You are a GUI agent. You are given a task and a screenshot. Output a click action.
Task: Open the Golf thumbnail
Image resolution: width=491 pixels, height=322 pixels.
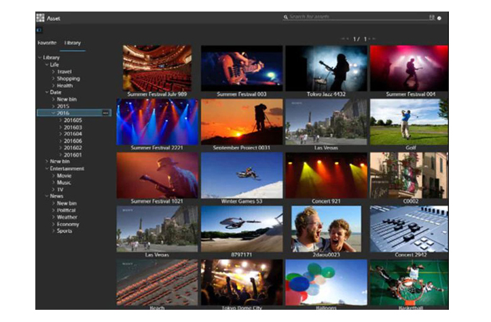click(408, 122)
